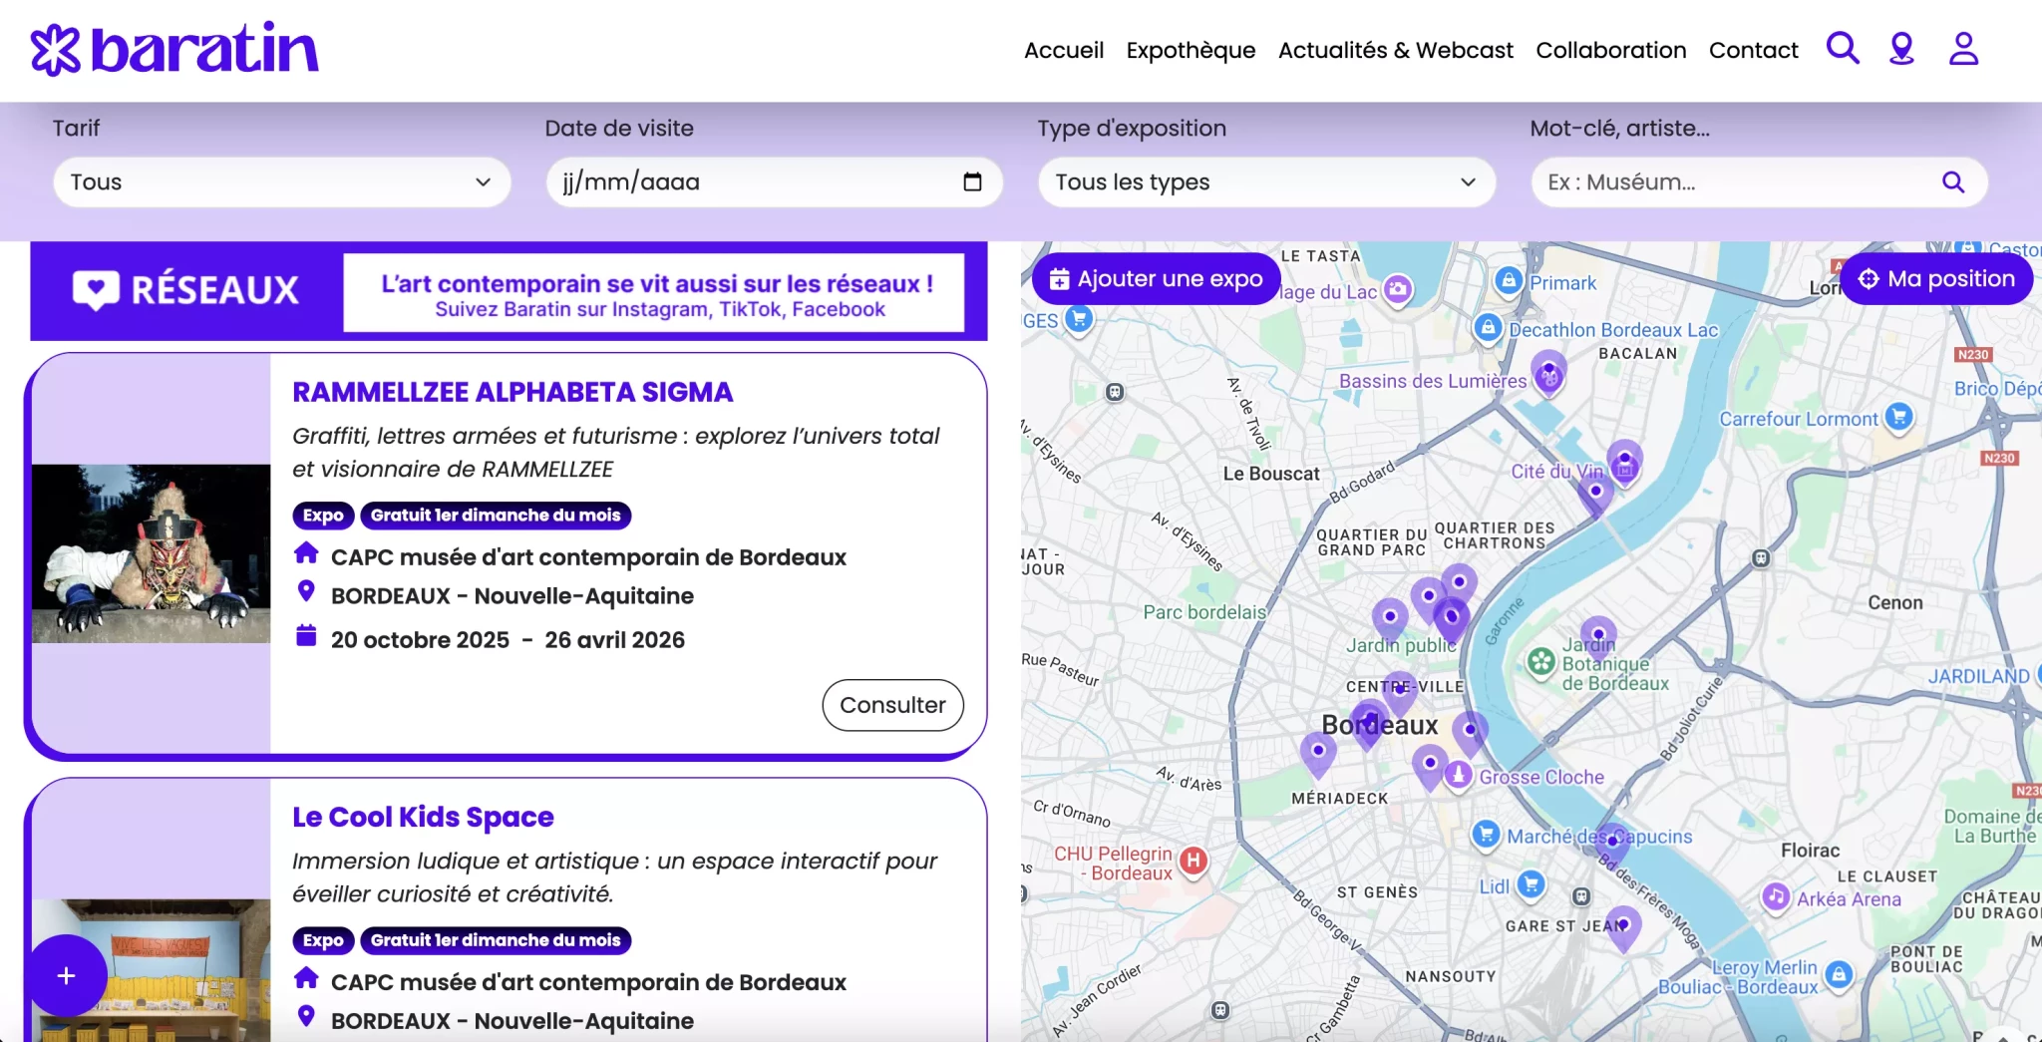
Task: Click the Baratin logo
Action: 174,49
